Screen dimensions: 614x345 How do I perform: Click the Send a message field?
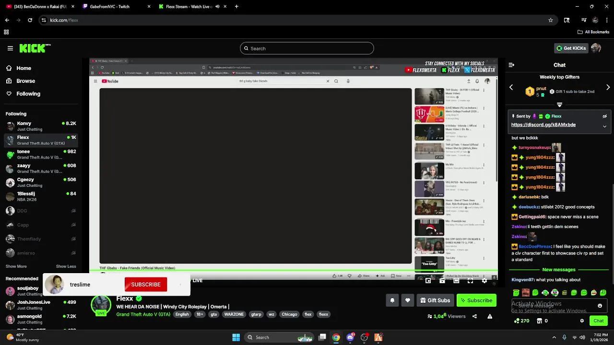point(559,306)
